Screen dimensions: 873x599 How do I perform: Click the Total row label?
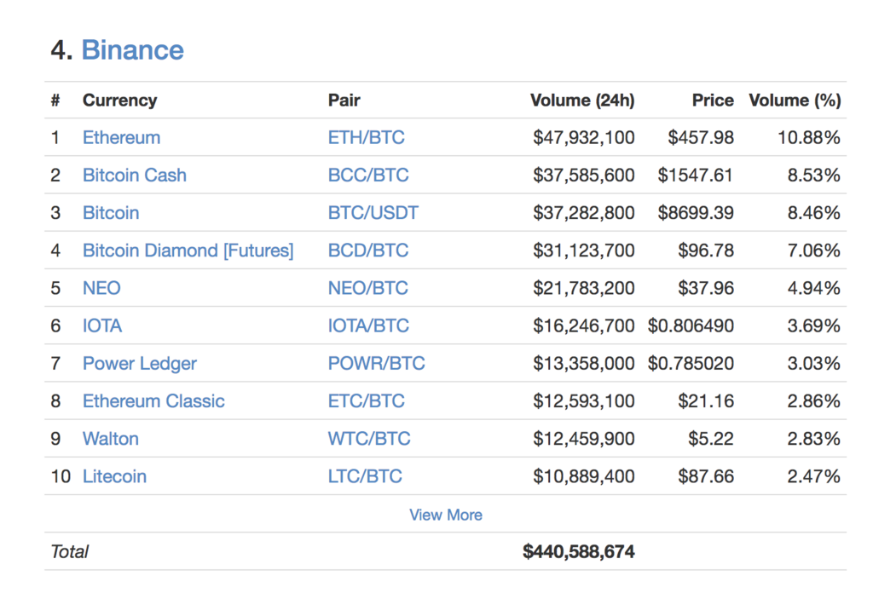coord(70,551)
